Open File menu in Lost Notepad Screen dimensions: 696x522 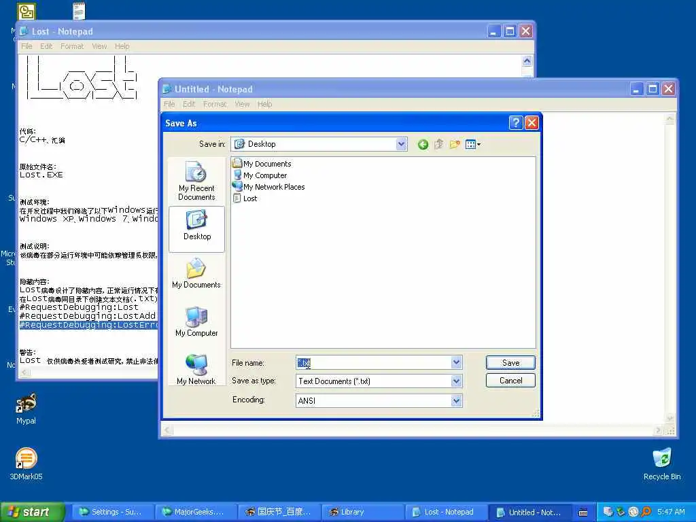[27, 46]
